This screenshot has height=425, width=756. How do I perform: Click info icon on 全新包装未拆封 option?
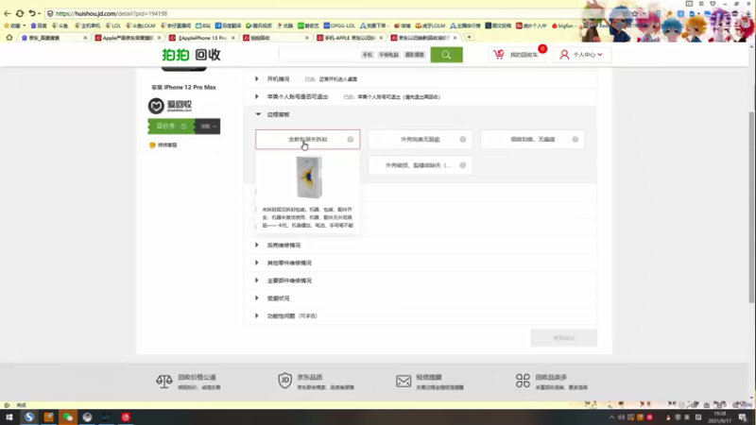tap(351, 139)
